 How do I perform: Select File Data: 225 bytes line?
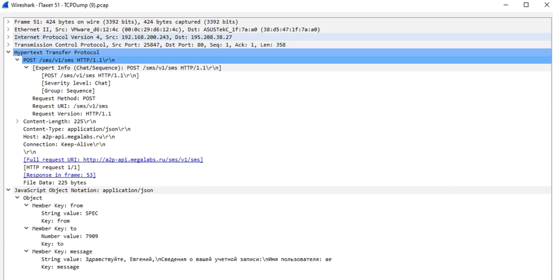pos(55,183)
